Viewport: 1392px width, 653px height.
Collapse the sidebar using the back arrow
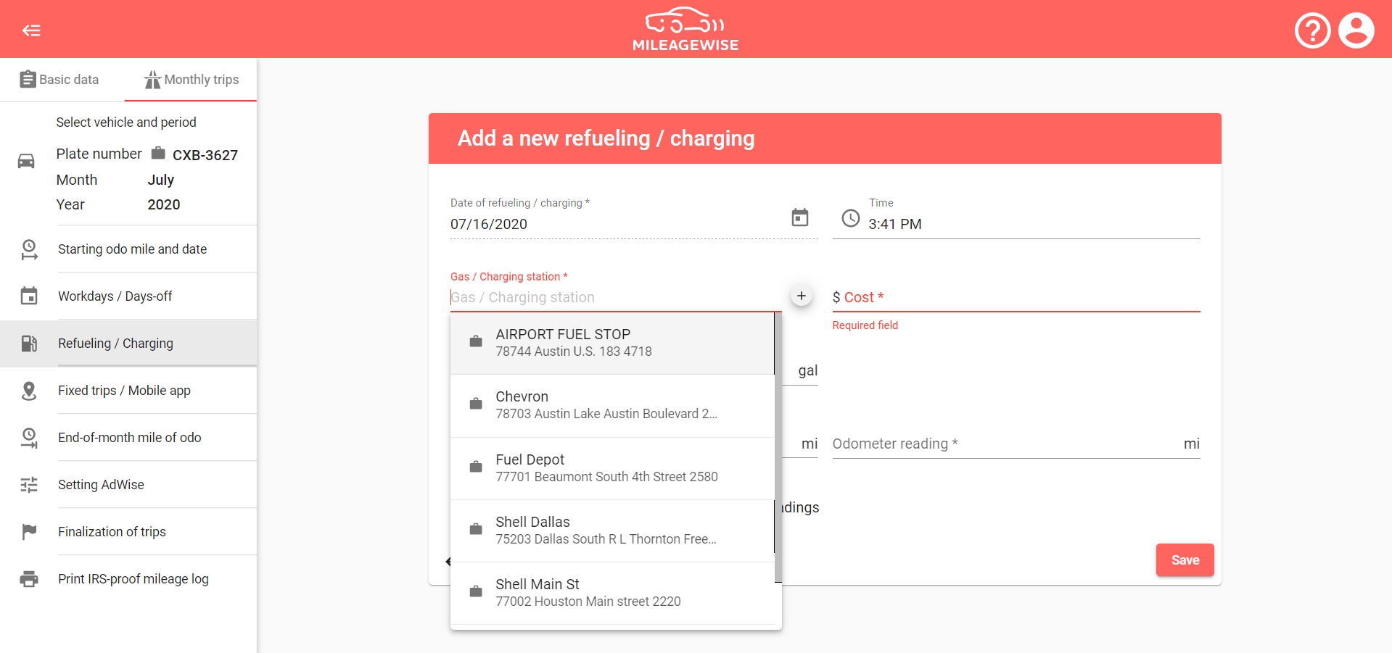tap(30, 30)
